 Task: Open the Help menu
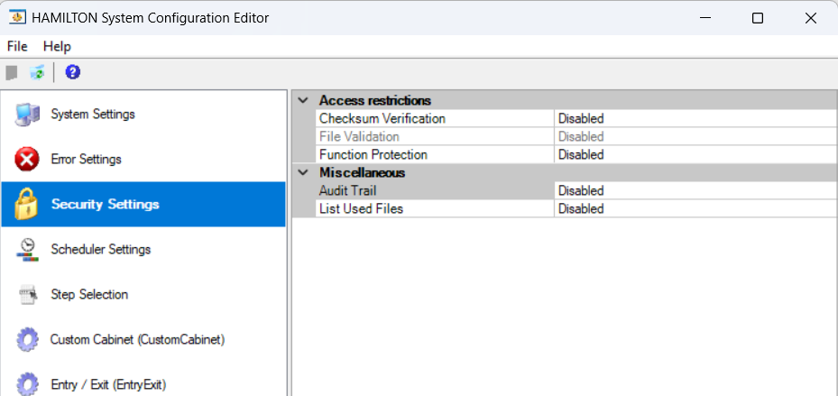(x=57, y=46)
